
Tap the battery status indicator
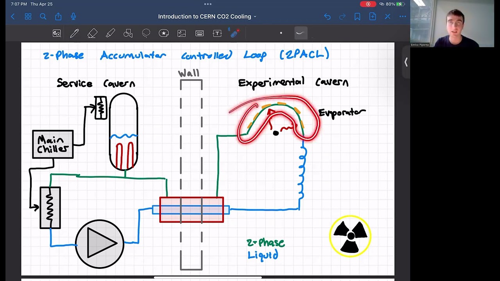point(395,4)
